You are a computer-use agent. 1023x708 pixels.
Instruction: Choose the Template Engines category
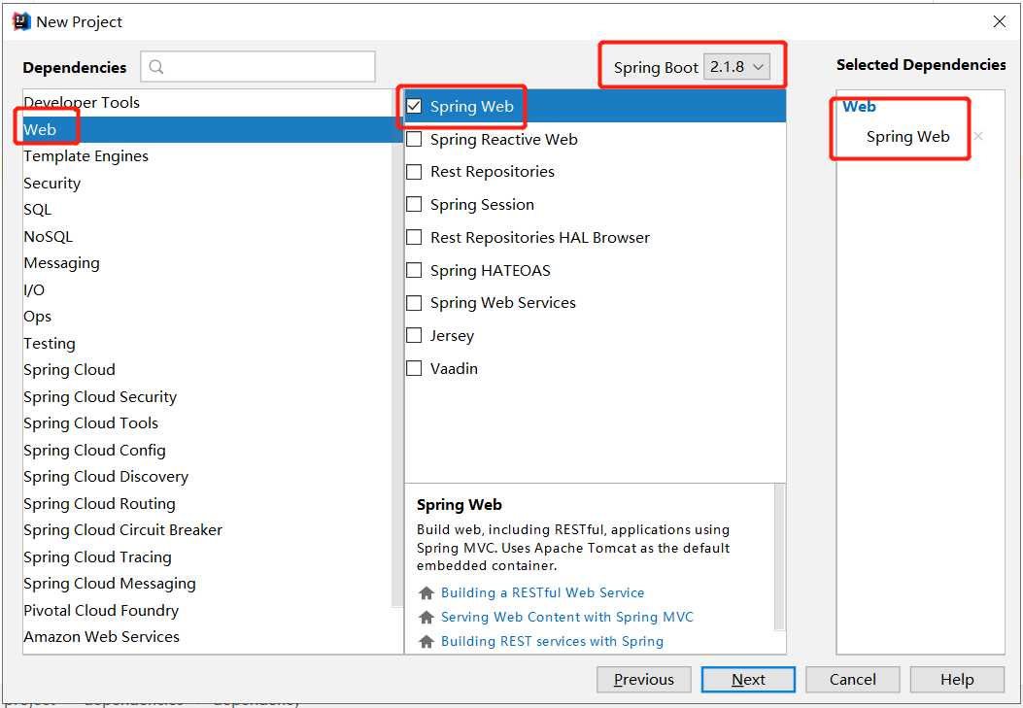[208, 155]
